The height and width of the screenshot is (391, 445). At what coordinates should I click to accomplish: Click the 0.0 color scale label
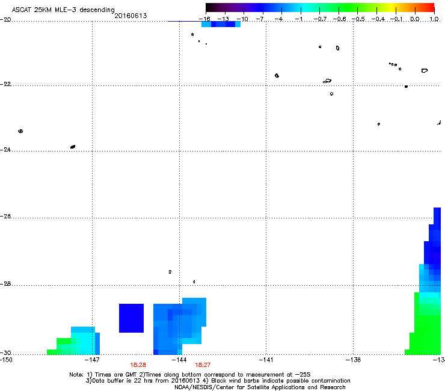tap(415, 19)
